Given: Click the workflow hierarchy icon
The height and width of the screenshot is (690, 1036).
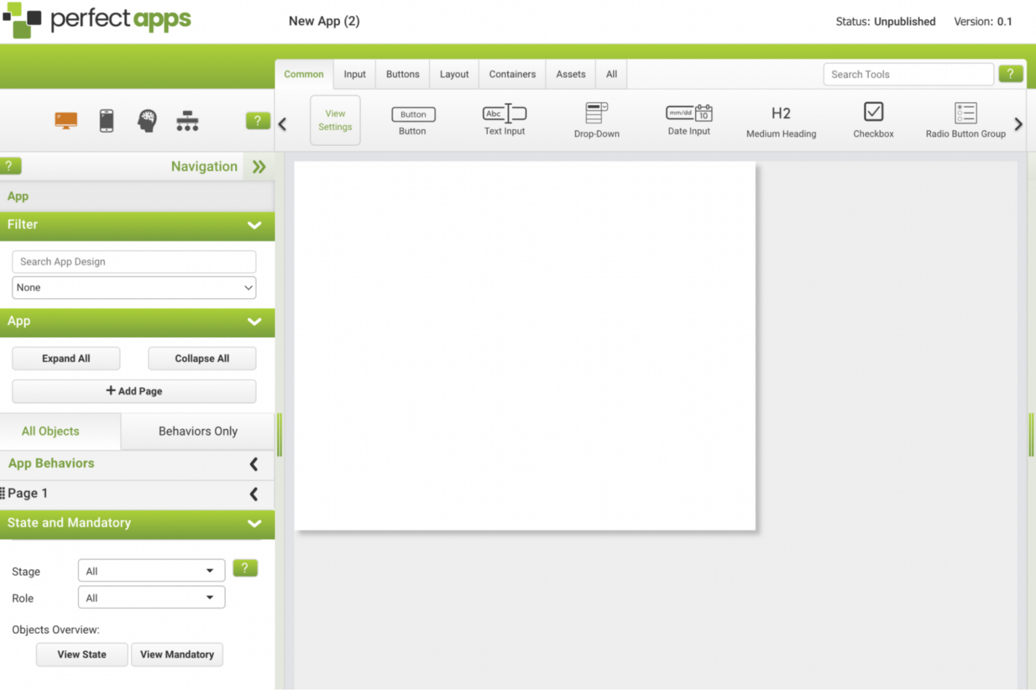Looking at the screenshot, I should pos(187,121).
